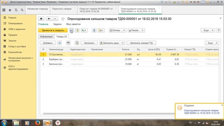Open Favorites star in top panel
Image resolution: width=224 pixels, height=126 pixels.
pos(10,10)
